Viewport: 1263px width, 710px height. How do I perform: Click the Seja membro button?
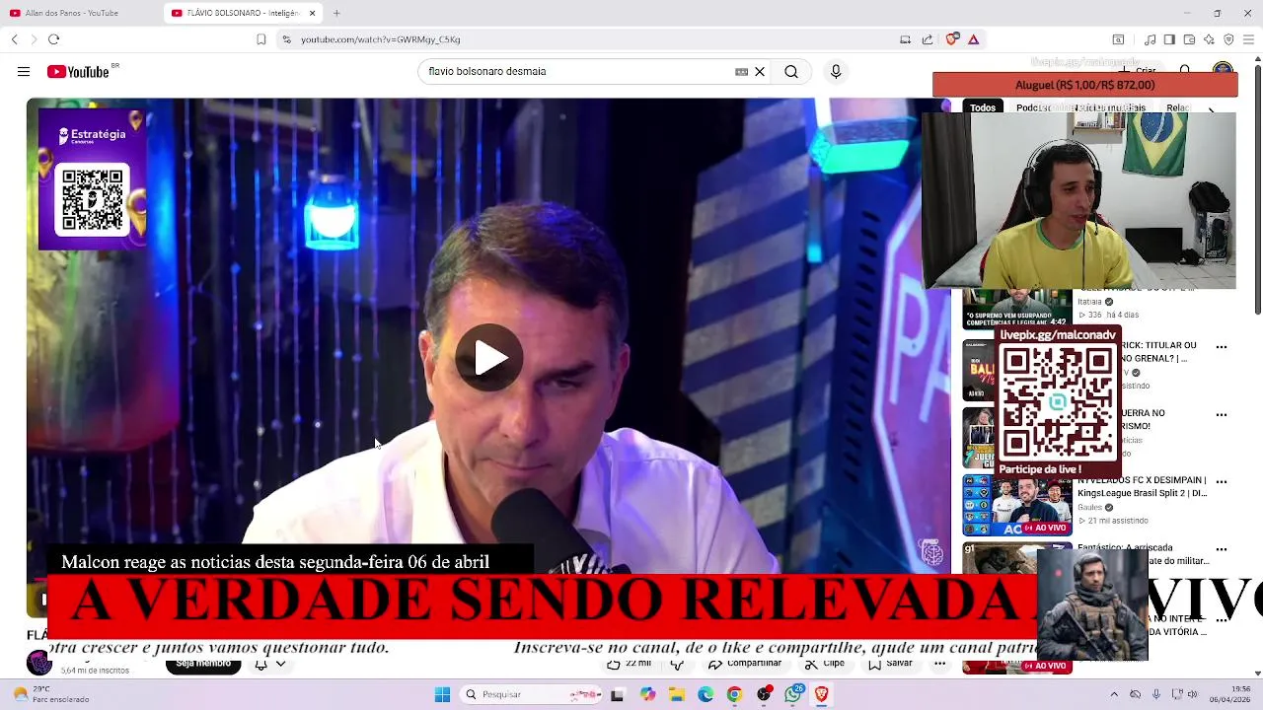coord(203,664)
